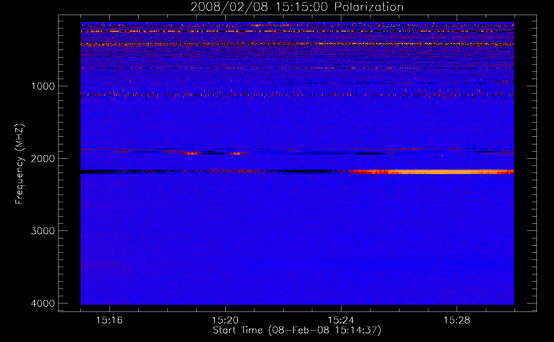Click the 'Start Time (08-Feb-08 15:14:37)' label
This screenshot has height=342, width=554.
297,330
